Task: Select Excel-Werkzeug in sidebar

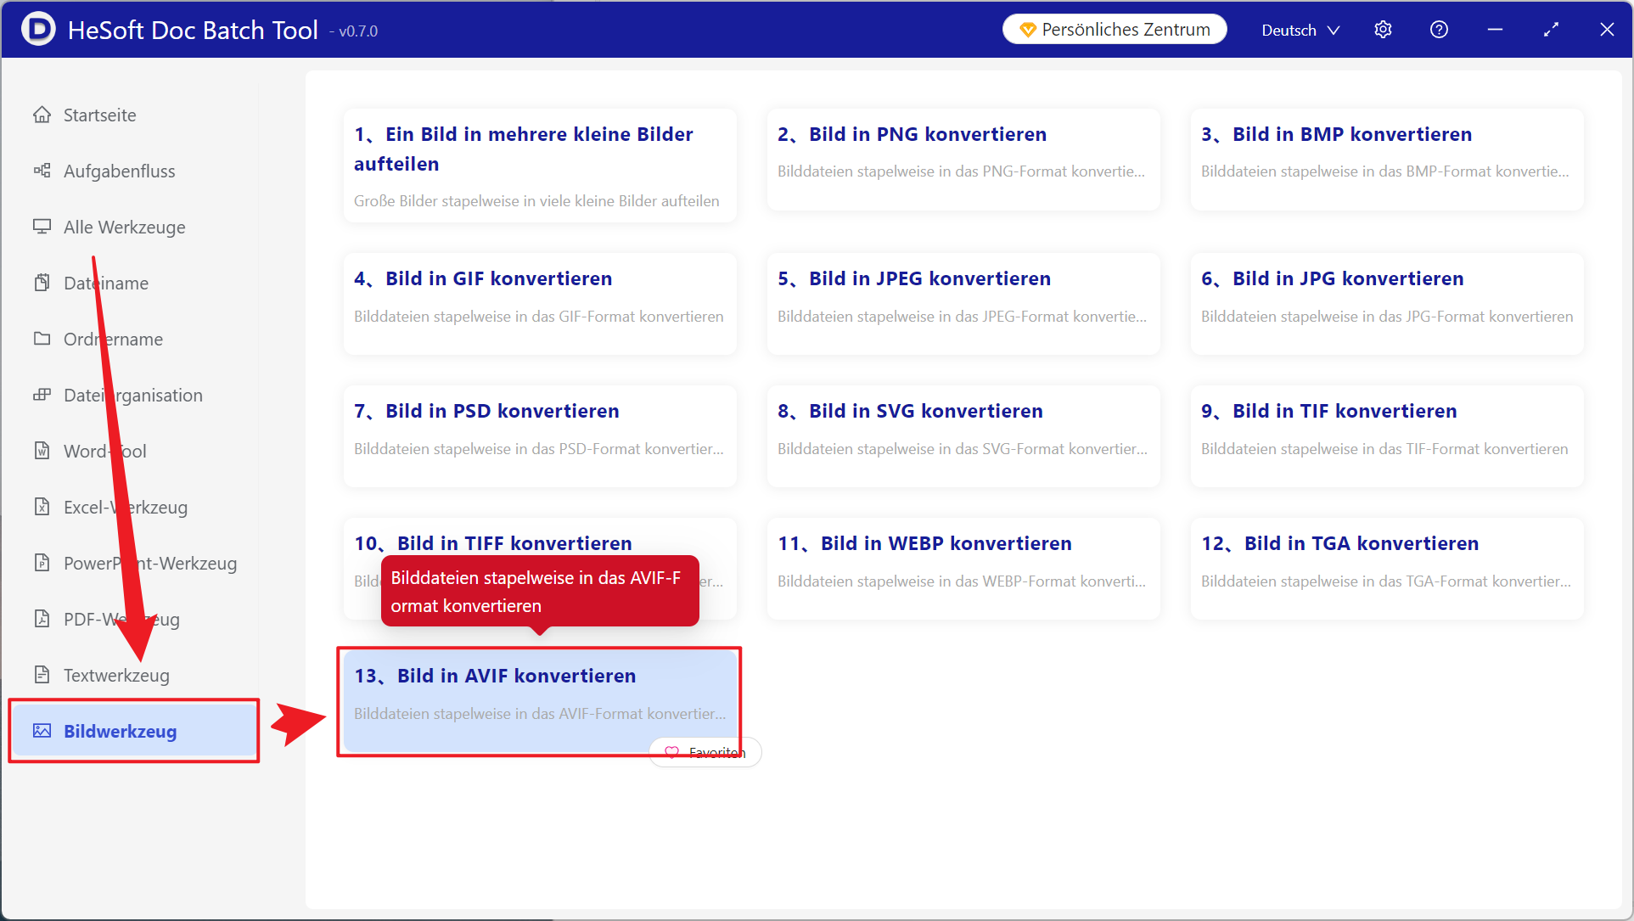Action: tap(134, 507)
